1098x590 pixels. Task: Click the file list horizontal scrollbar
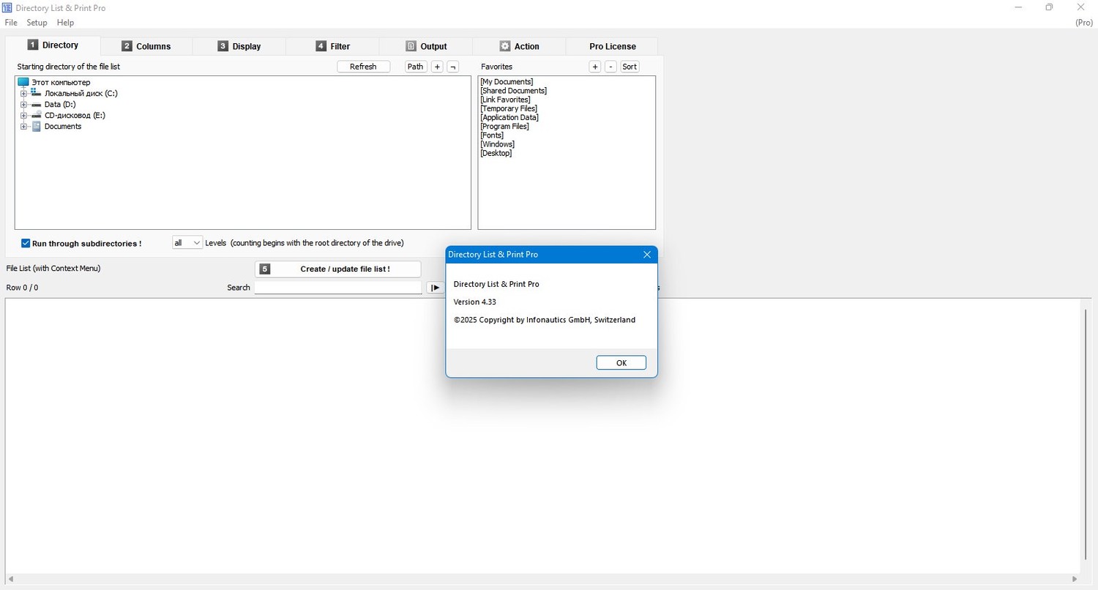542,579
